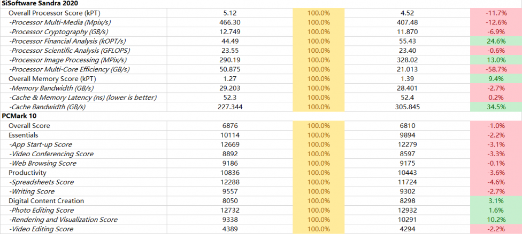Click the red -4.6% cell
The width and height of the screenshot is (522, 234).
(496, 182)
